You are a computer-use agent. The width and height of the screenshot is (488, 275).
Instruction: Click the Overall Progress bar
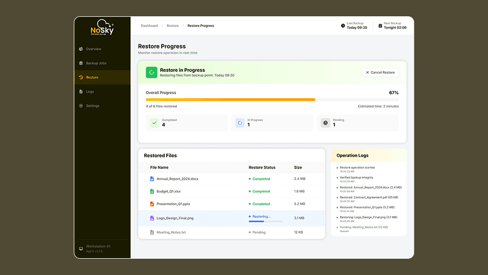point(272,100)
